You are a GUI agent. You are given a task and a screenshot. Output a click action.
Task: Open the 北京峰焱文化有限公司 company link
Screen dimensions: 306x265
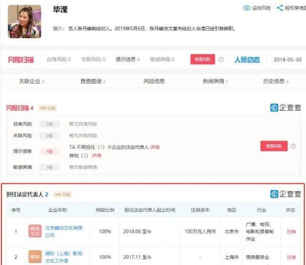[x=64, y=232]
